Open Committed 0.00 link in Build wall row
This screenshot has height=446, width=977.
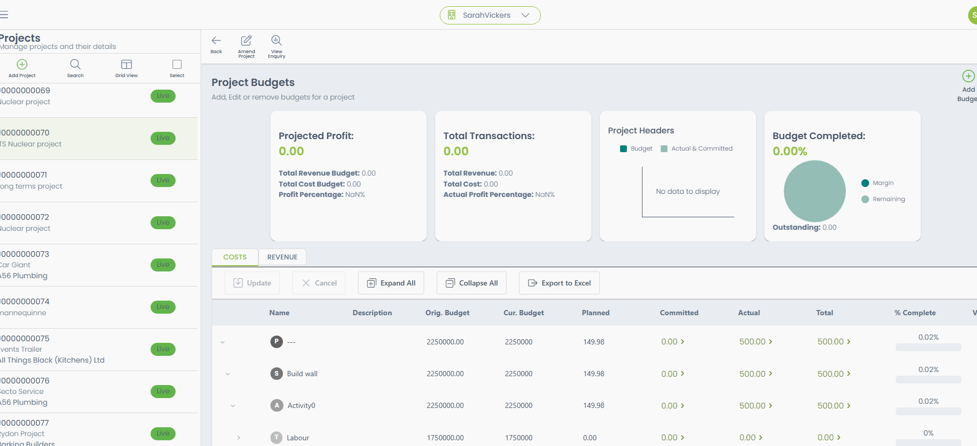pos(673,374)
